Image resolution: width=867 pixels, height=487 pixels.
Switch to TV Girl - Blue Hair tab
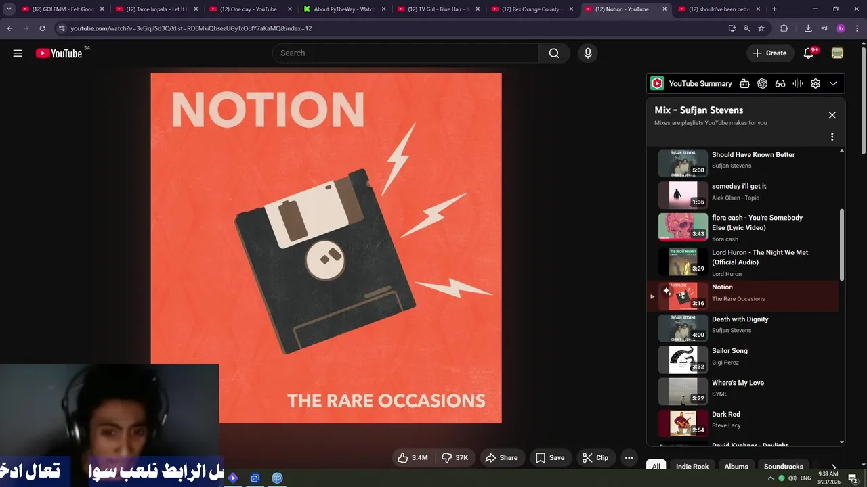pyautogui.click(x=438, y=9)
